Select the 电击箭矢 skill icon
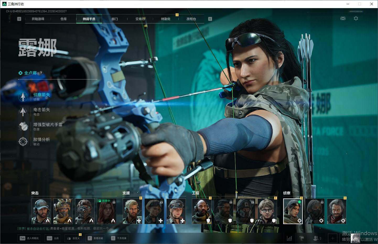 click(23, 112)
